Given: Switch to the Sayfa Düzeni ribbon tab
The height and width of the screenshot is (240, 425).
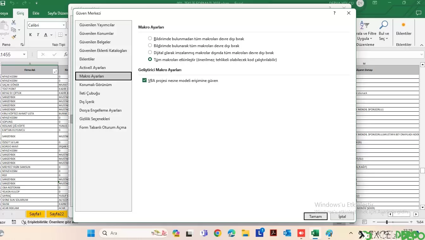Looking at the screenshot, I should [58, 13].
